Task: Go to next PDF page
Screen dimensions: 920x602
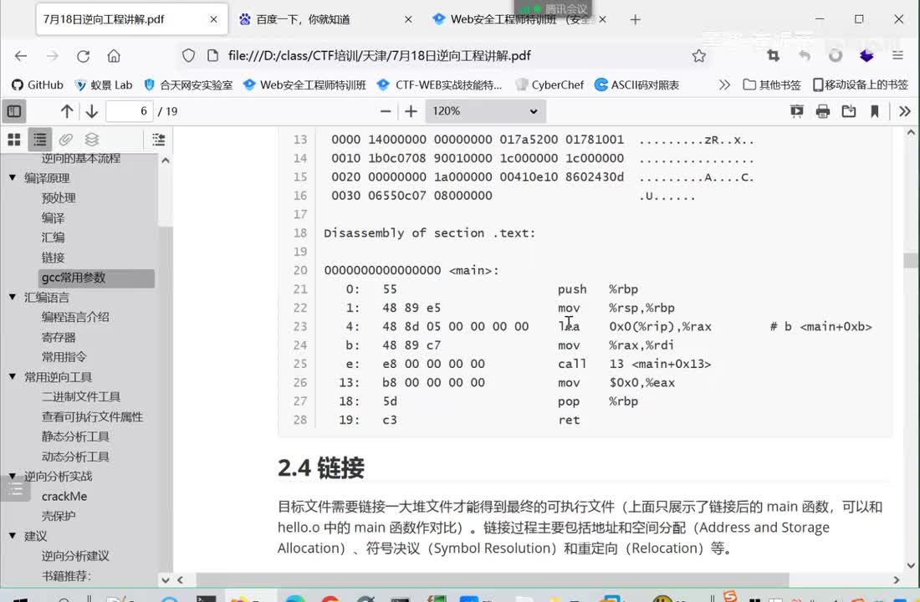Action: [x=91, y=111]
